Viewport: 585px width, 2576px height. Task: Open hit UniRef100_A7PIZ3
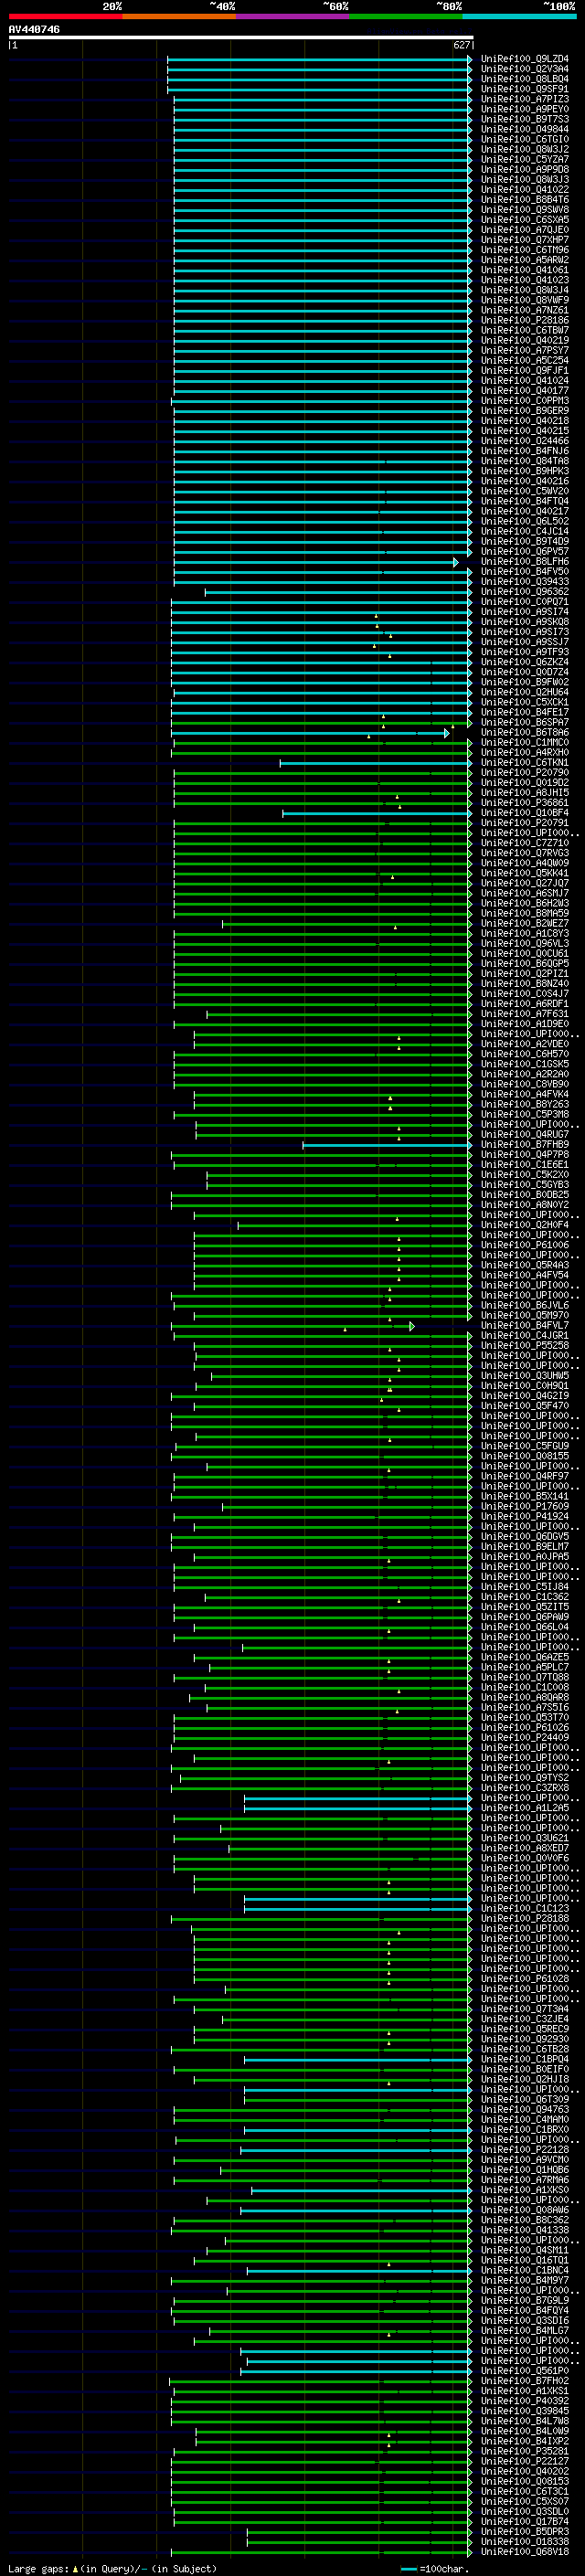click(525, 99)
